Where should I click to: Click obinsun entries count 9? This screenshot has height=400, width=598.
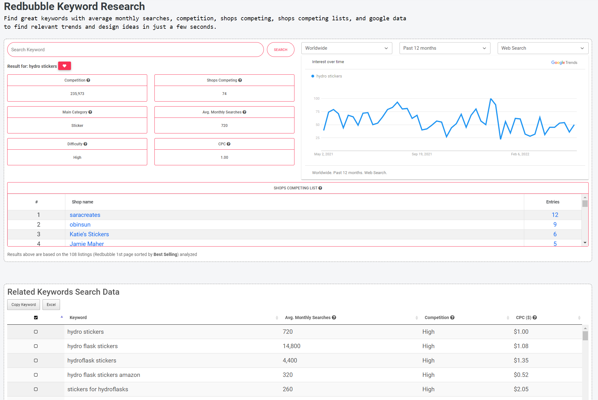pos(555,225)
